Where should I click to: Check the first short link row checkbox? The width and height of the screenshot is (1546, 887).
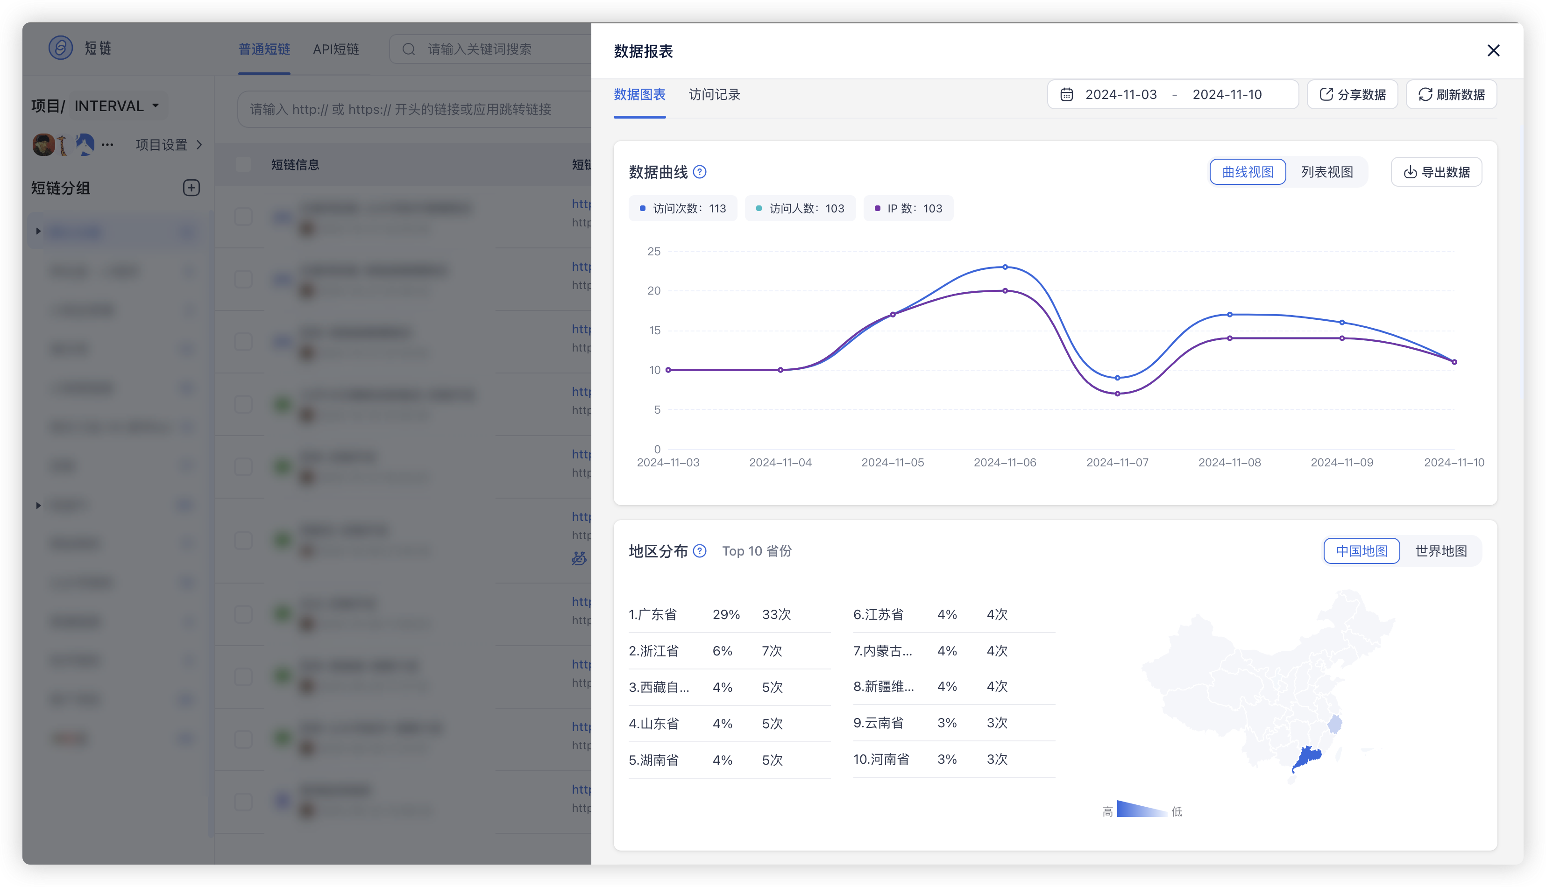point(243,218)
